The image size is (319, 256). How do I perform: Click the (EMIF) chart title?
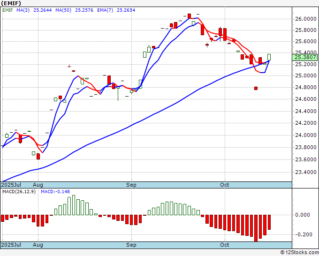coord(11,3)
